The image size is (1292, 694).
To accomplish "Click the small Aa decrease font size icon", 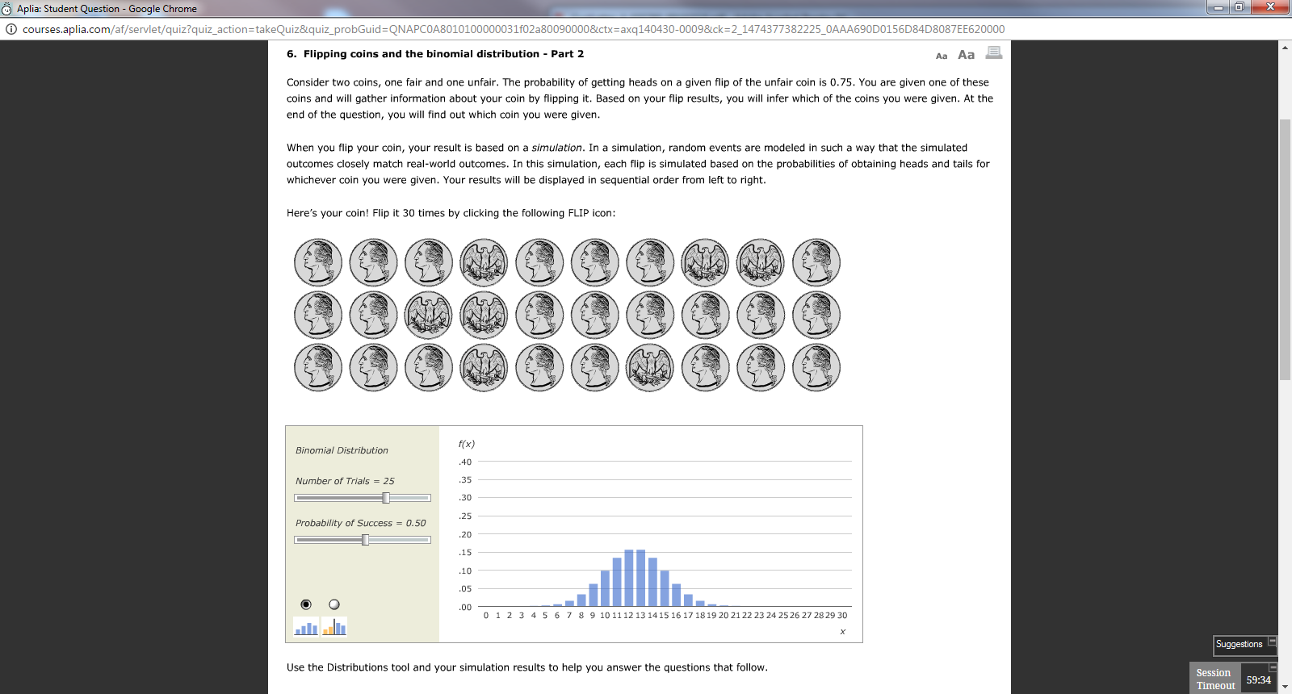I will (941, 56).
